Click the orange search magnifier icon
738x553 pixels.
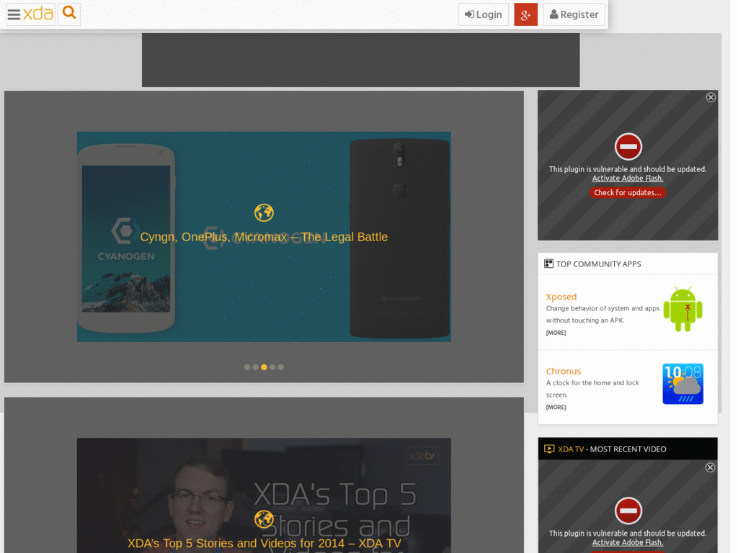[x=69, y=14]
